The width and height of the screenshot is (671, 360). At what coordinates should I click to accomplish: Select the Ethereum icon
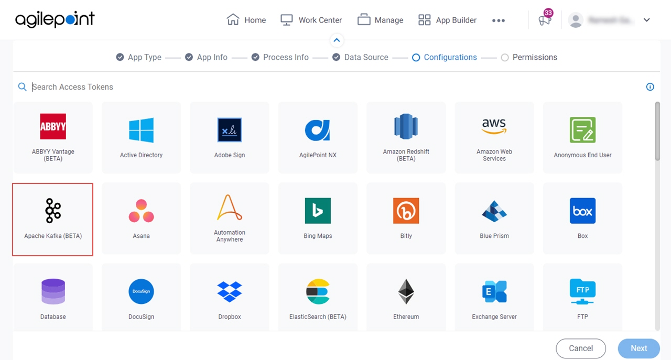(x=406, y=291)
